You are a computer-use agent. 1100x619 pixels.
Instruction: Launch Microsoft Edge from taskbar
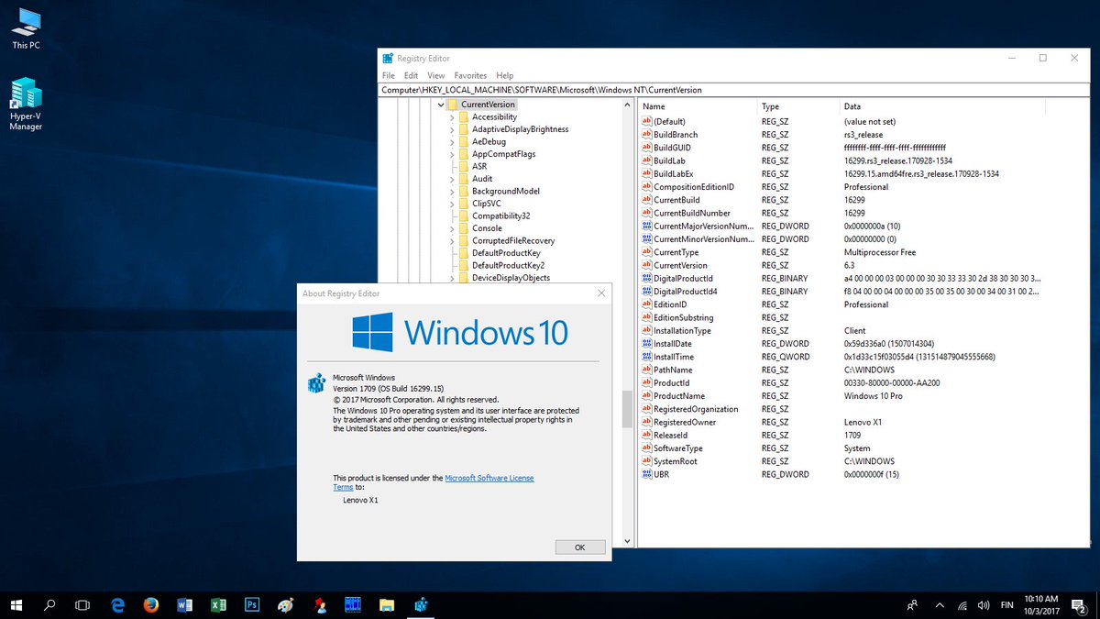117,605
